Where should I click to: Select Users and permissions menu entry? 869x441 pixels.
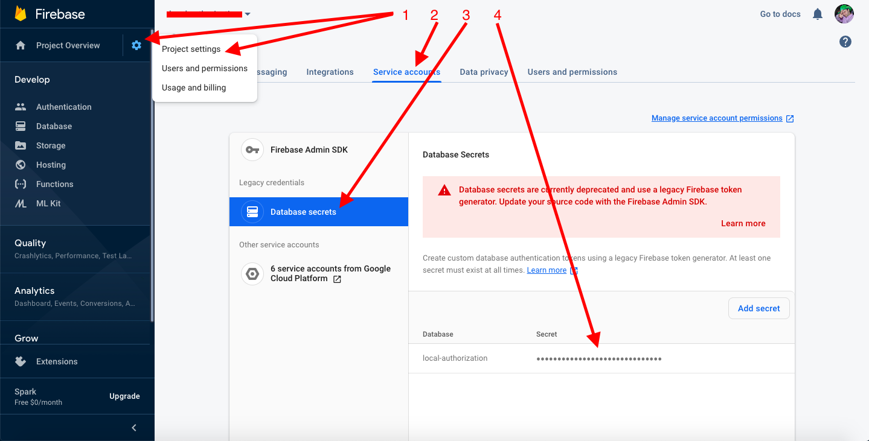point(205,68)
